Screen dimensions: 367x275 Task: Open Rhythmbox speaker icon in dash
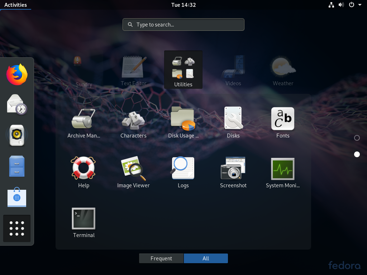tap(17, 135)
